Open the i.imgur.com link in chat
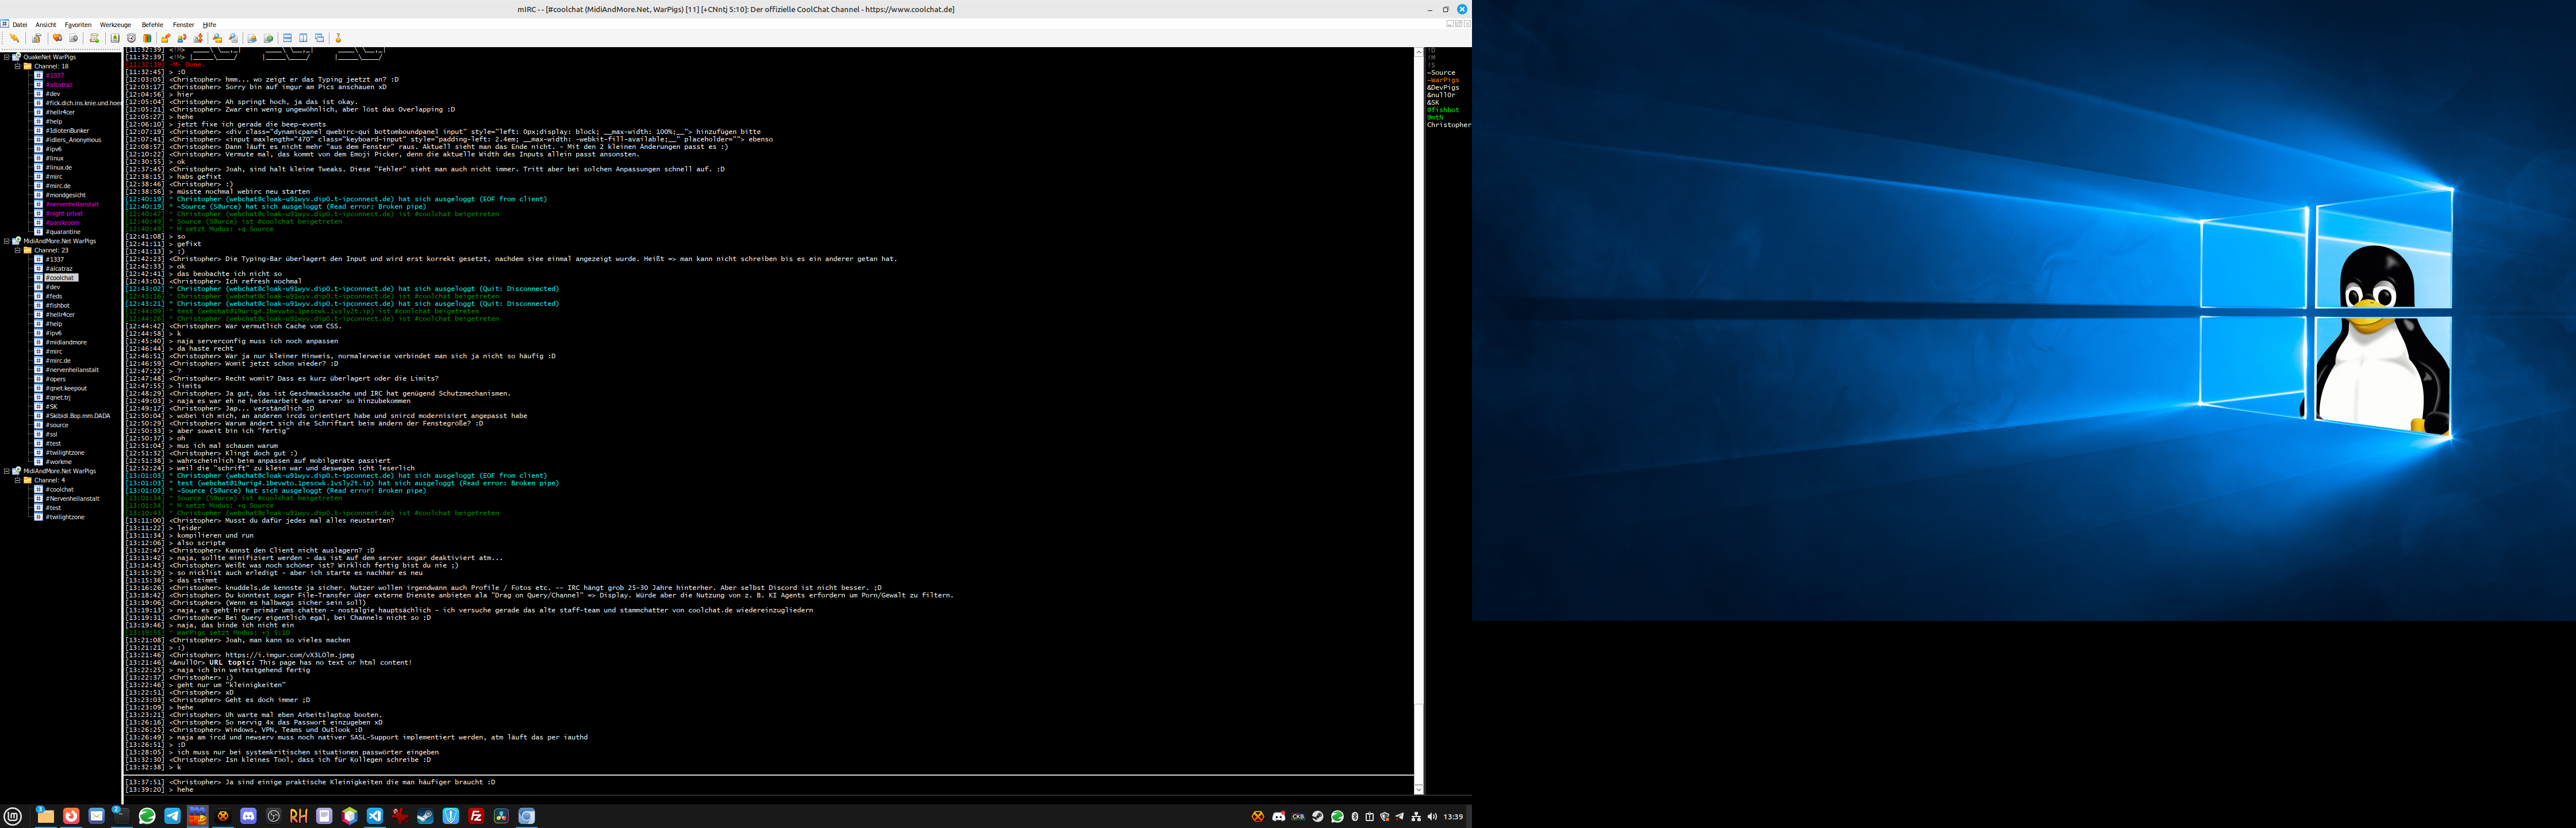 pos(289,655)
